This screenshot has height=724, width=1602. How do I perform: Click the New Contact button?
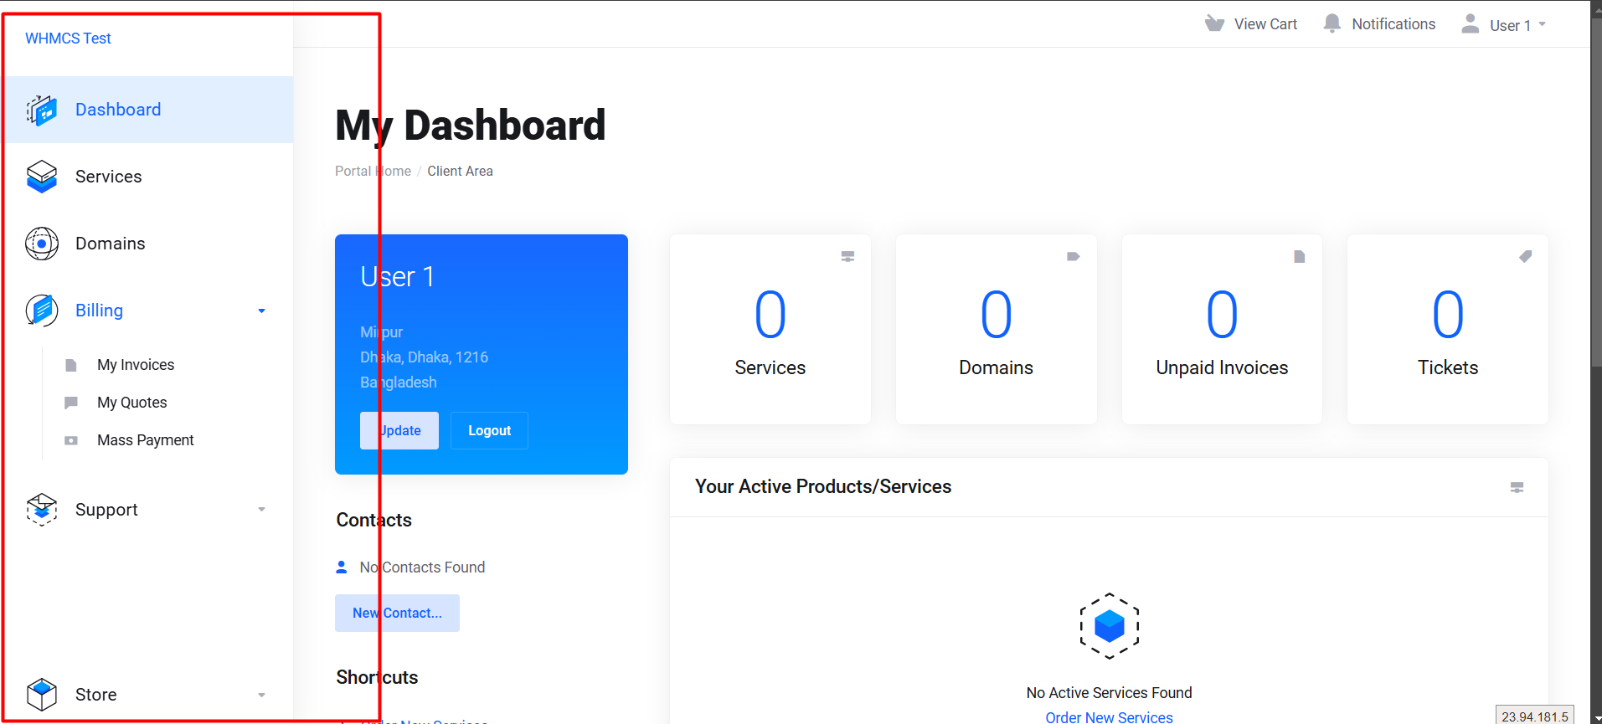[397, 613]
